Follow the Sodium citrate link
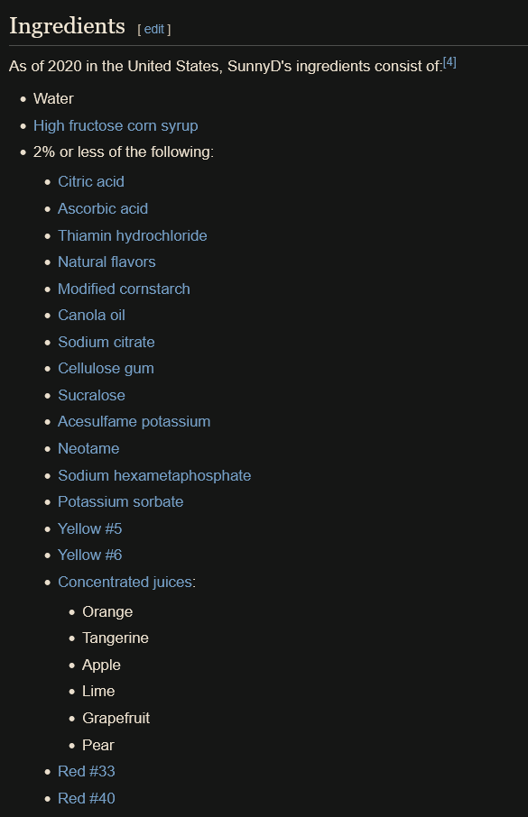The image size is (528, 817). click(x=106, y=342)
